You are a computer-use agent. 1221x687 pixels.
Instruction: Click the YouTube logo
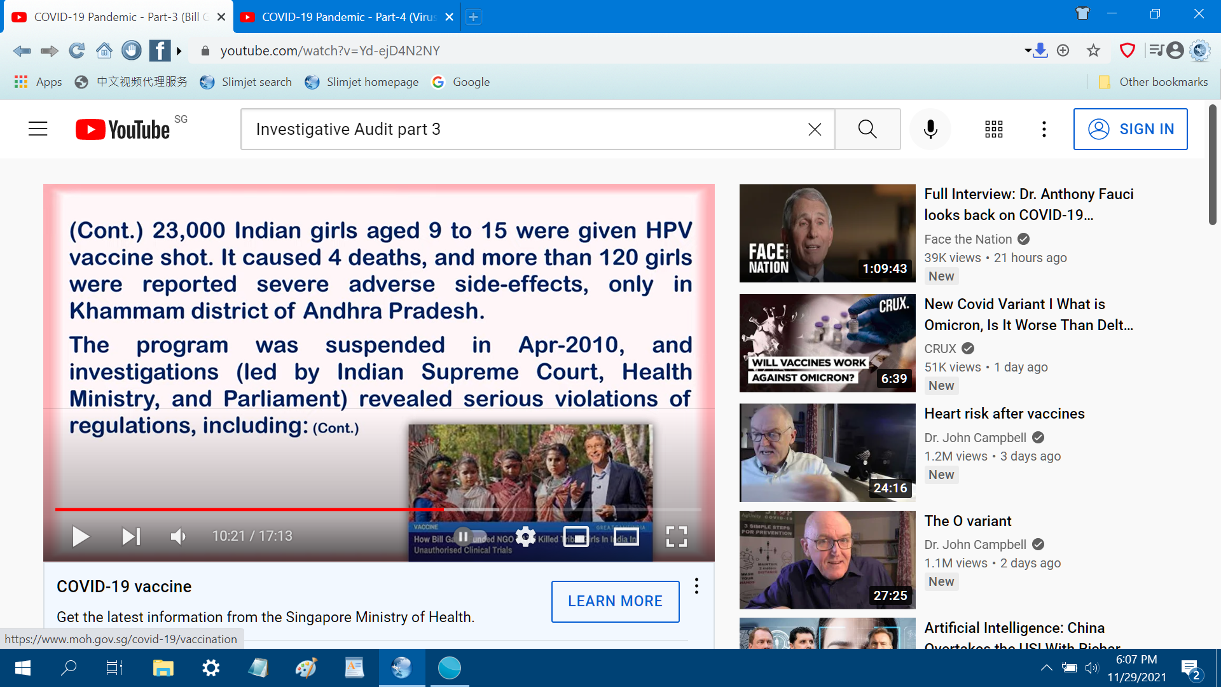123,129
